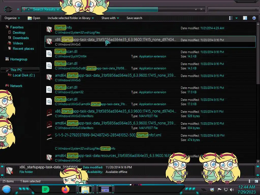The image size is (260, 195).
Task: Click the StartupInfo folder icon
Action: pyautogui.click(x=49, y=29)
